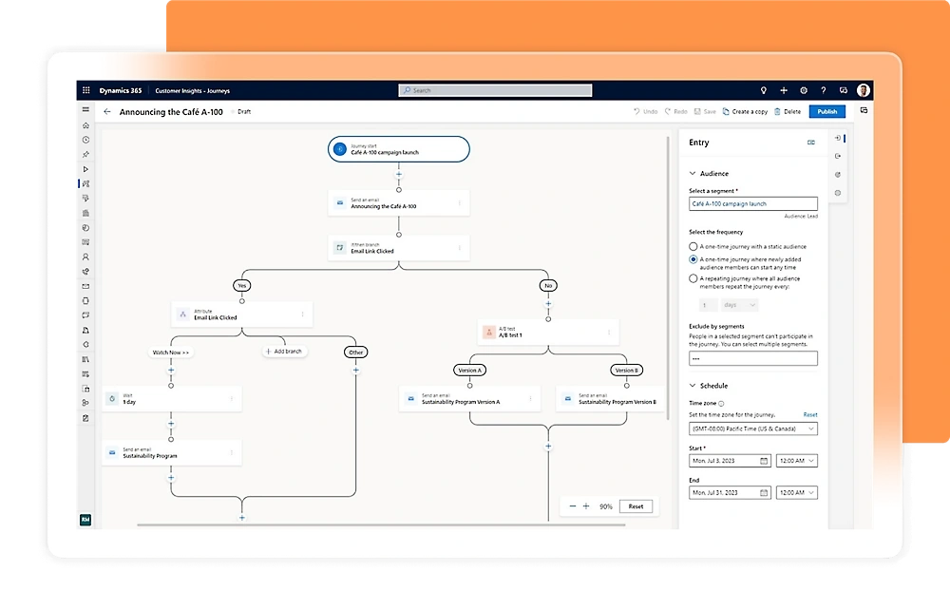This screenshot has width=950, height=610.
Task: Click Create a copy
Action: (745, 111)
